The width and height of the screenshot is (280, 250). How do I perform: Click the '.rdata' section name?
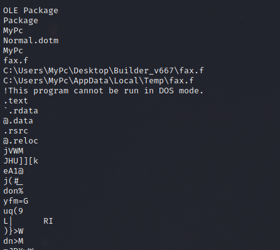pos(23,111)
